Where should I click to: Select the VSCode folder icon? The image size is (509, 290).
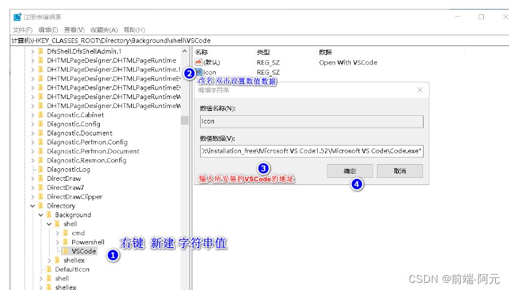[65, 251]
